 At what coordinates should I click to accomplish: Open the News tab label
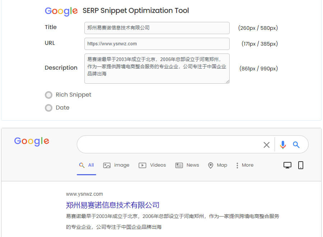click(x=193, y=165)
